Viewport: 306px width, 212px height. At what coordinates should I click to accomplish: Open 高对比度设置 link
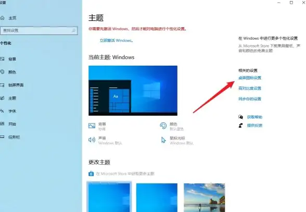(250, 89)
